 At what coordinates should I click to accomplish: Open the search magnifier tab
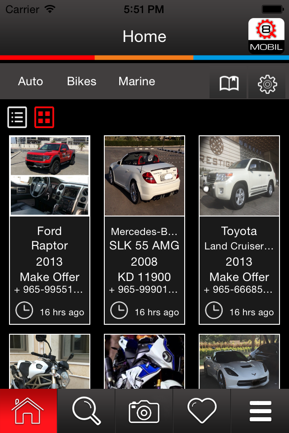[86, 411]
